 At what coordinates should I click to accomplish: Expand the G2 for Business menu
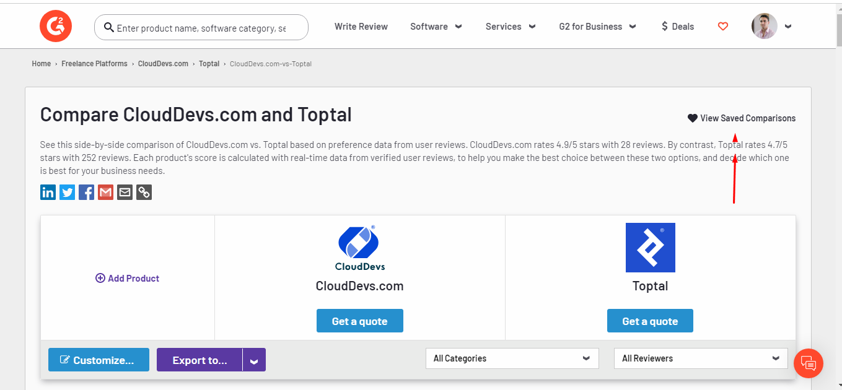pyautogui.click(x=598, y=27)
